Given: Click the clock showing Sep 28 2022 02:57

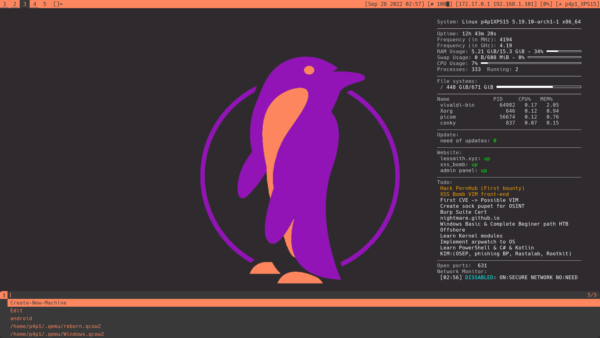Looking at the screenshot, I should pos(395,4).
